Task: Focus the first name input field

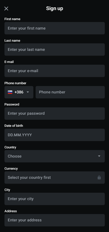Action: pos(54,28)
